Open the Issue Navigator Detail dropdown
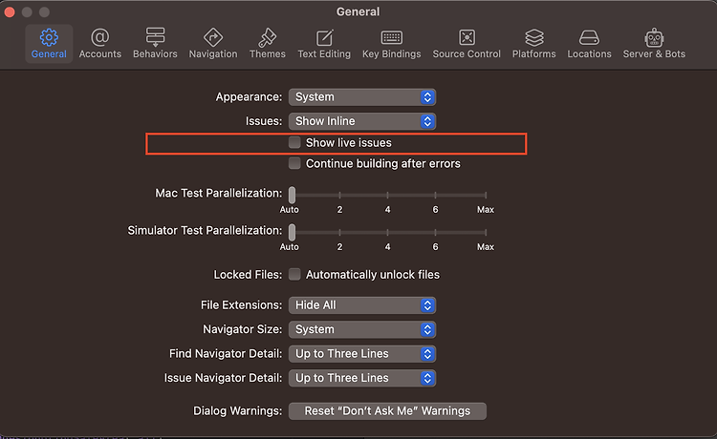Screen dimensions: 717x439 click(362, 378)
